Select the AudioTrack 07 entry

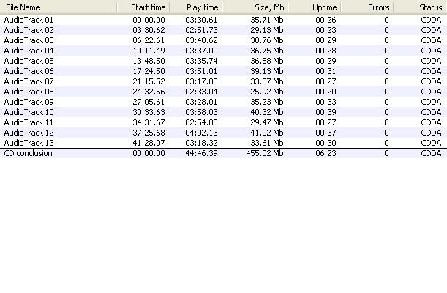click(29, 81)
